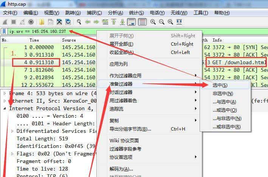Open 对话过滤器 submenu
The width and height of the screenshot is (268, 177).
pos(149,92)
